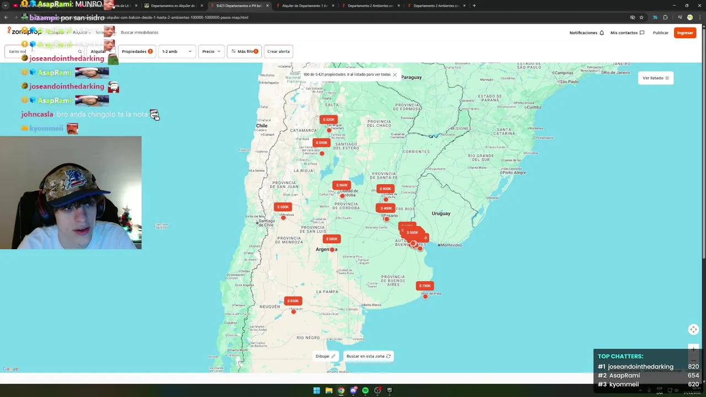The image size is (706, 397).
Task: Click the search magnifier icon
Action: pyautogui.click(x=79, y=51)
